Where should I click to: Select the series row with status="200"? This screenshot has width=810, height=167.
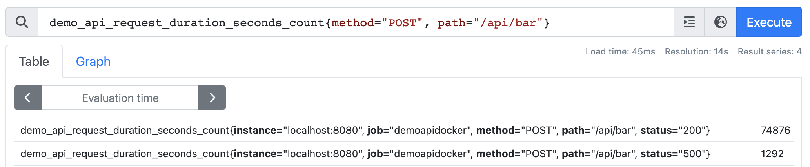tap(404, 130)
